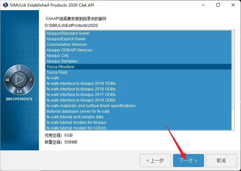Select fe-safe interface to Abaqus 2018 ODBs
The width and height of the screenshot is (241, 171).
138,89
